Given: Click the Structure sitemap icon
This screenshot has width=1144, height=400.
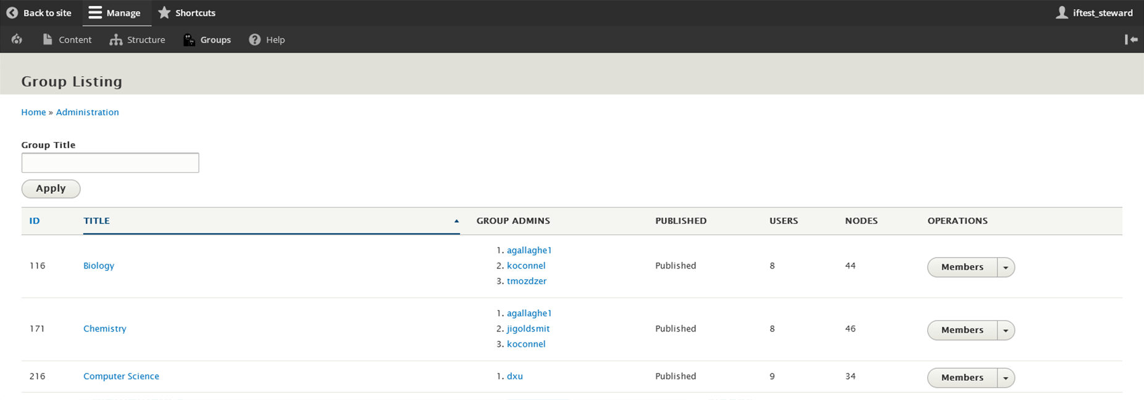Looking at the screenshot, I should 115,40.
